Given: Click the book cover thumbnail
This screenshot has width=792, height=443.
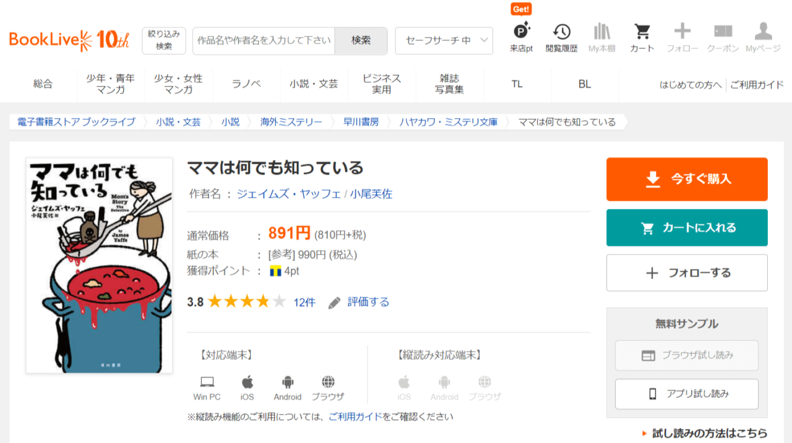Looking at the screenshot, I should 99,265.
